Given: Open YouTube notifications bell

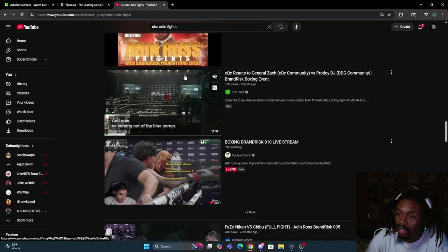Looking at the screenshot, I should pyautogui.click(x=421, y=27).
